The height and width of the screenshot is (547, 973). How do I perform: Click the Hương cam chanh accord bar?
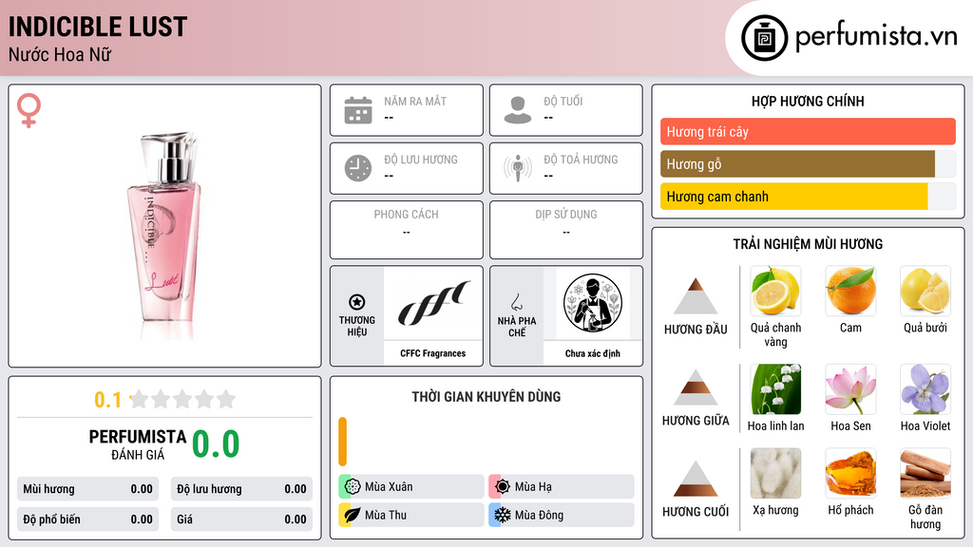point(808,197)
